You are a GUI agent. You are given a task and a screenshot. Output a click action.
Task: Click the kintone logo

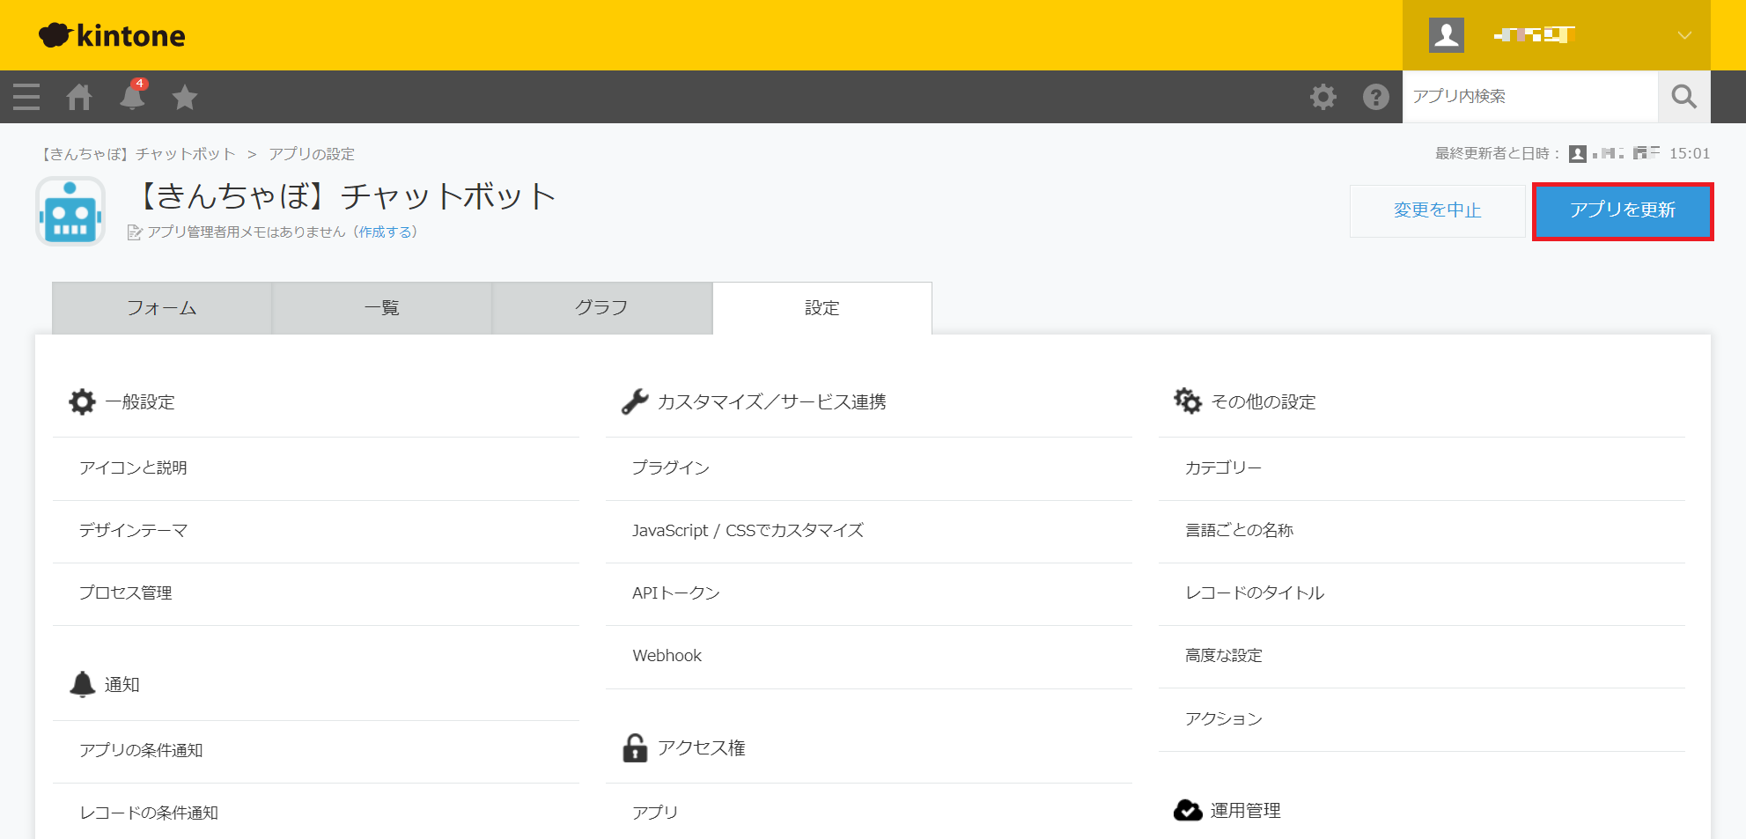tap(113, 35)
